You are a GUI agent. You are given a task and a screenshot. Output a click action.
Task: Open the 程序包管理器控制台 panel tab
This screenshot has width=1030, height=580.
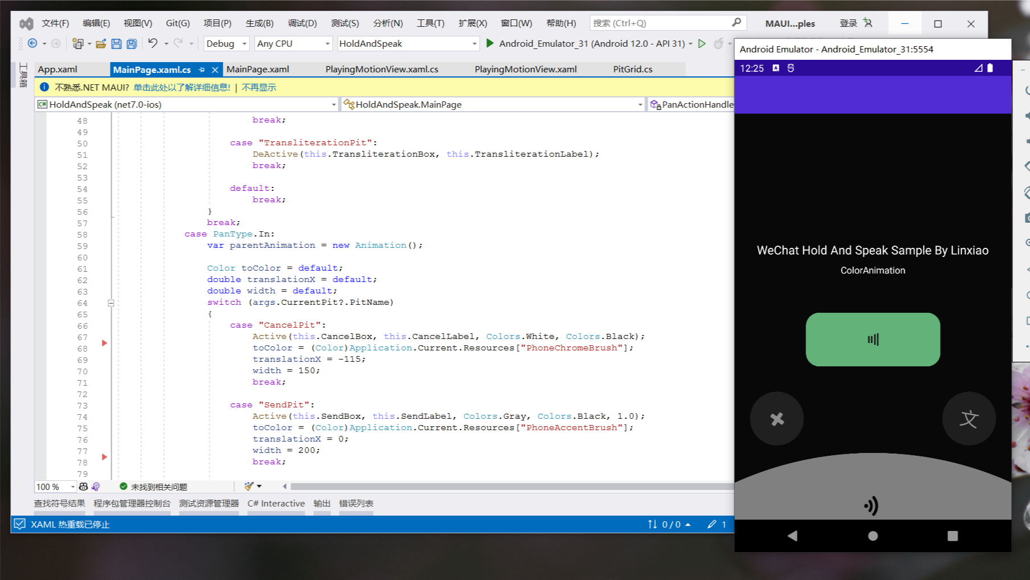(x=132, y=503)
